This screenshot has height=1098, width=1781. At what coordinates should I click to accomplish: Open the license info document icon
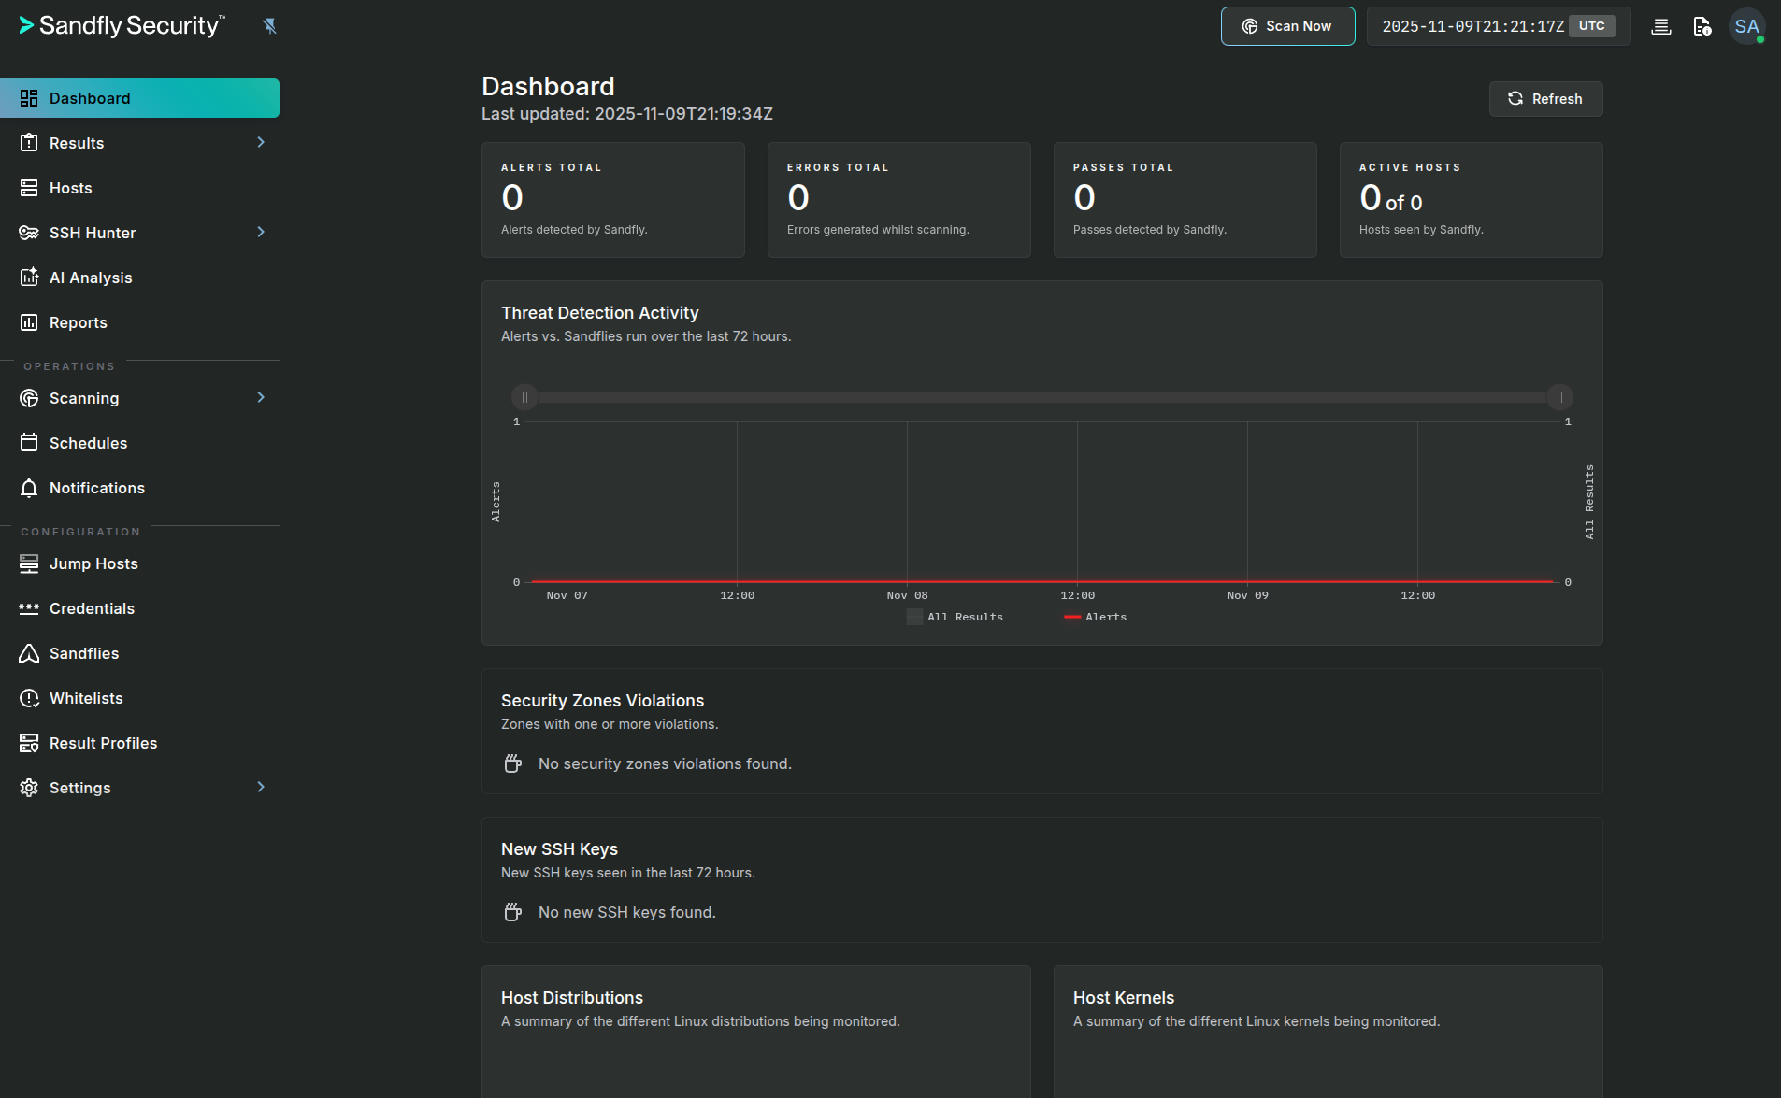click(1701, 25)
